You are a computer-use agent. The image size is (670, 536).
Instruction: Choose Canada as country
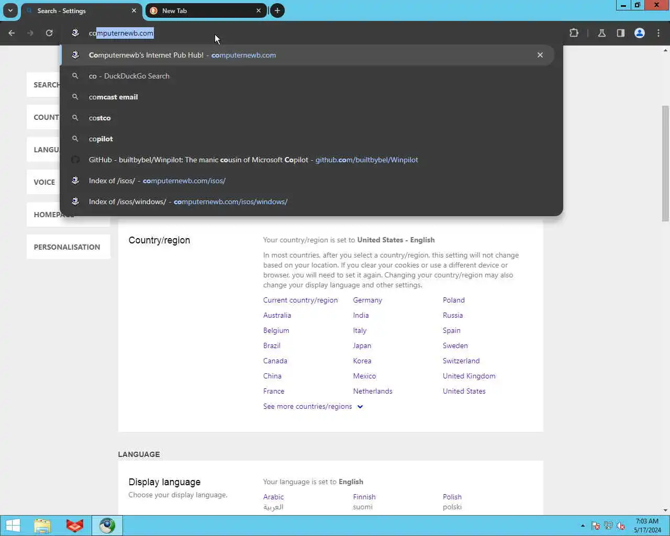pos(275,361)
